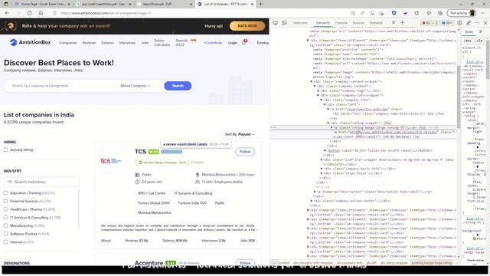This screenshot has width=490, height=276.
Task: Click the Not syncing profile button
Action: coord(462,13)
